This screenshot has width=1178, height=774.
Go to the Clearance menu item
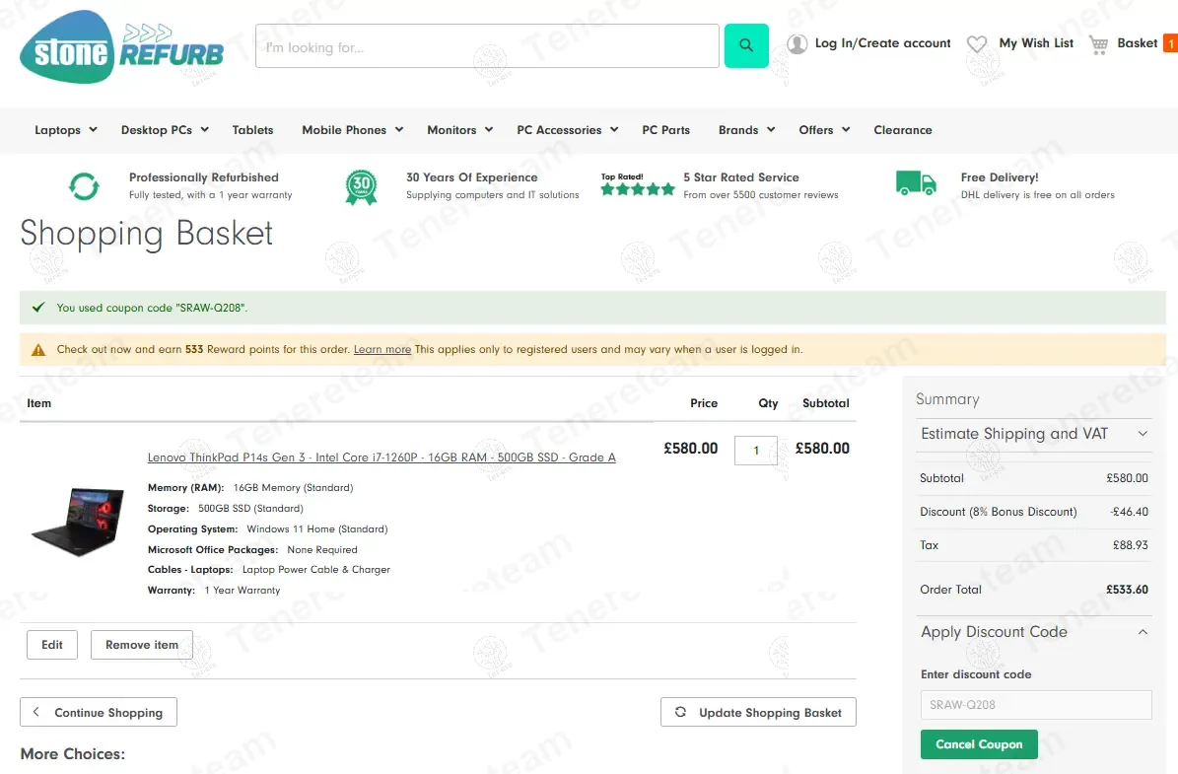[x=902, y=130]
